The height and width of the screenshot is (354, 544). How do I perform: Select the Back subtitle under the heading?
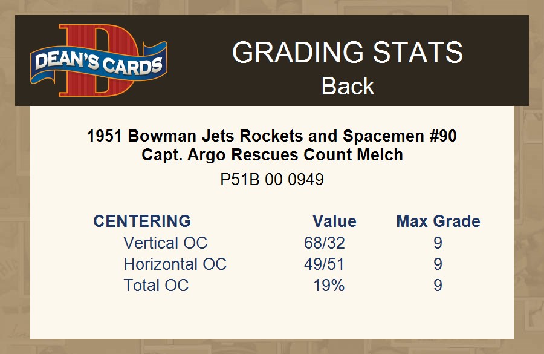[x=348, y=86]
